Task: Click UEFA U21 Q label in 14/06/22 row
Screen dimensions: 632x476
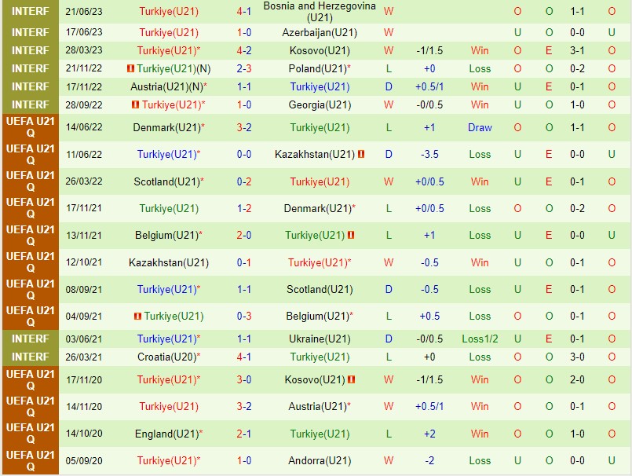Action: coord(31,127)
